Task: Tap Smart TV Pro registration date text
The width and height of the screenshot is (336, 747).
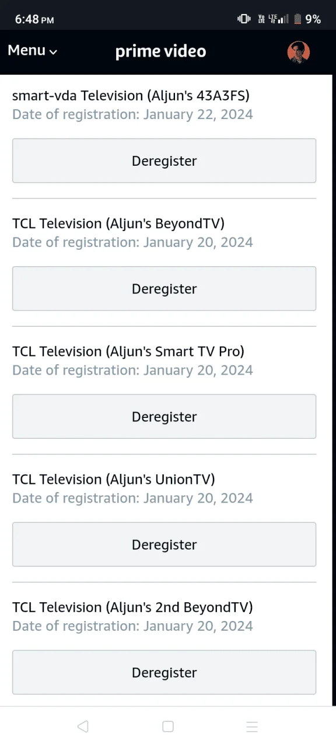Action: 132,371
